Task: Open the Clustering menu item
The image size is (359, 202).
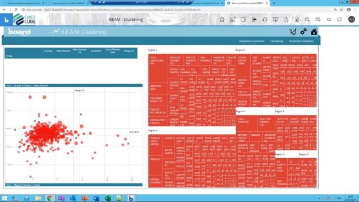Action: pyautogui.click(x=277, y=41)
